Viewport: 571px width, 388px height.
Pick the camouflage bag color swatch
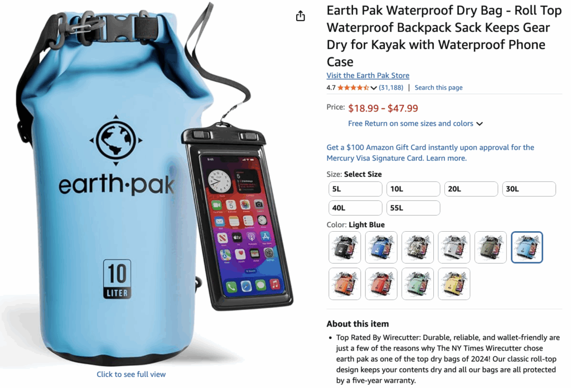pos(417,247)
